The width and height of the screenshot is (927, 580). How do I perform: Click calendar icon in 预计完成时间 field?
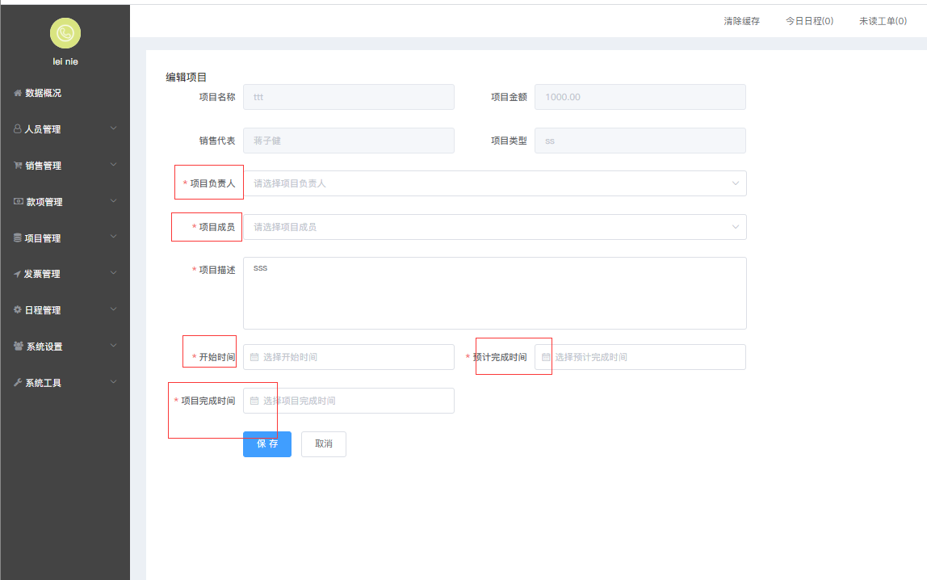pos(546,357)
